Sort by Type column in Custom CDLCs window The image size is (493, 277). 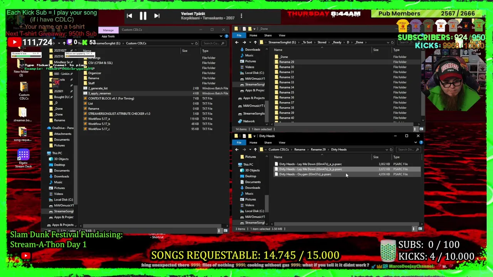[205, 51]
